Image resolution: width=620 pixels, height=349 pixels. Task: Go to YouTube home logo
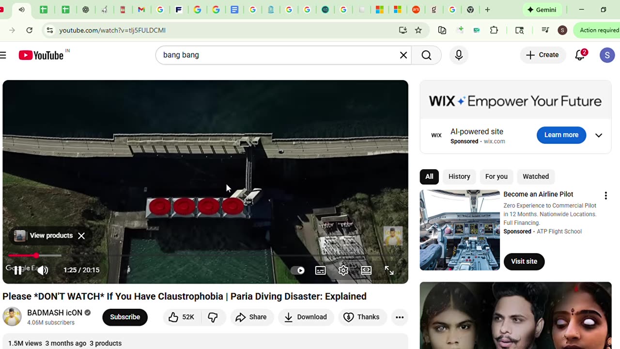[x=42, y=55]
